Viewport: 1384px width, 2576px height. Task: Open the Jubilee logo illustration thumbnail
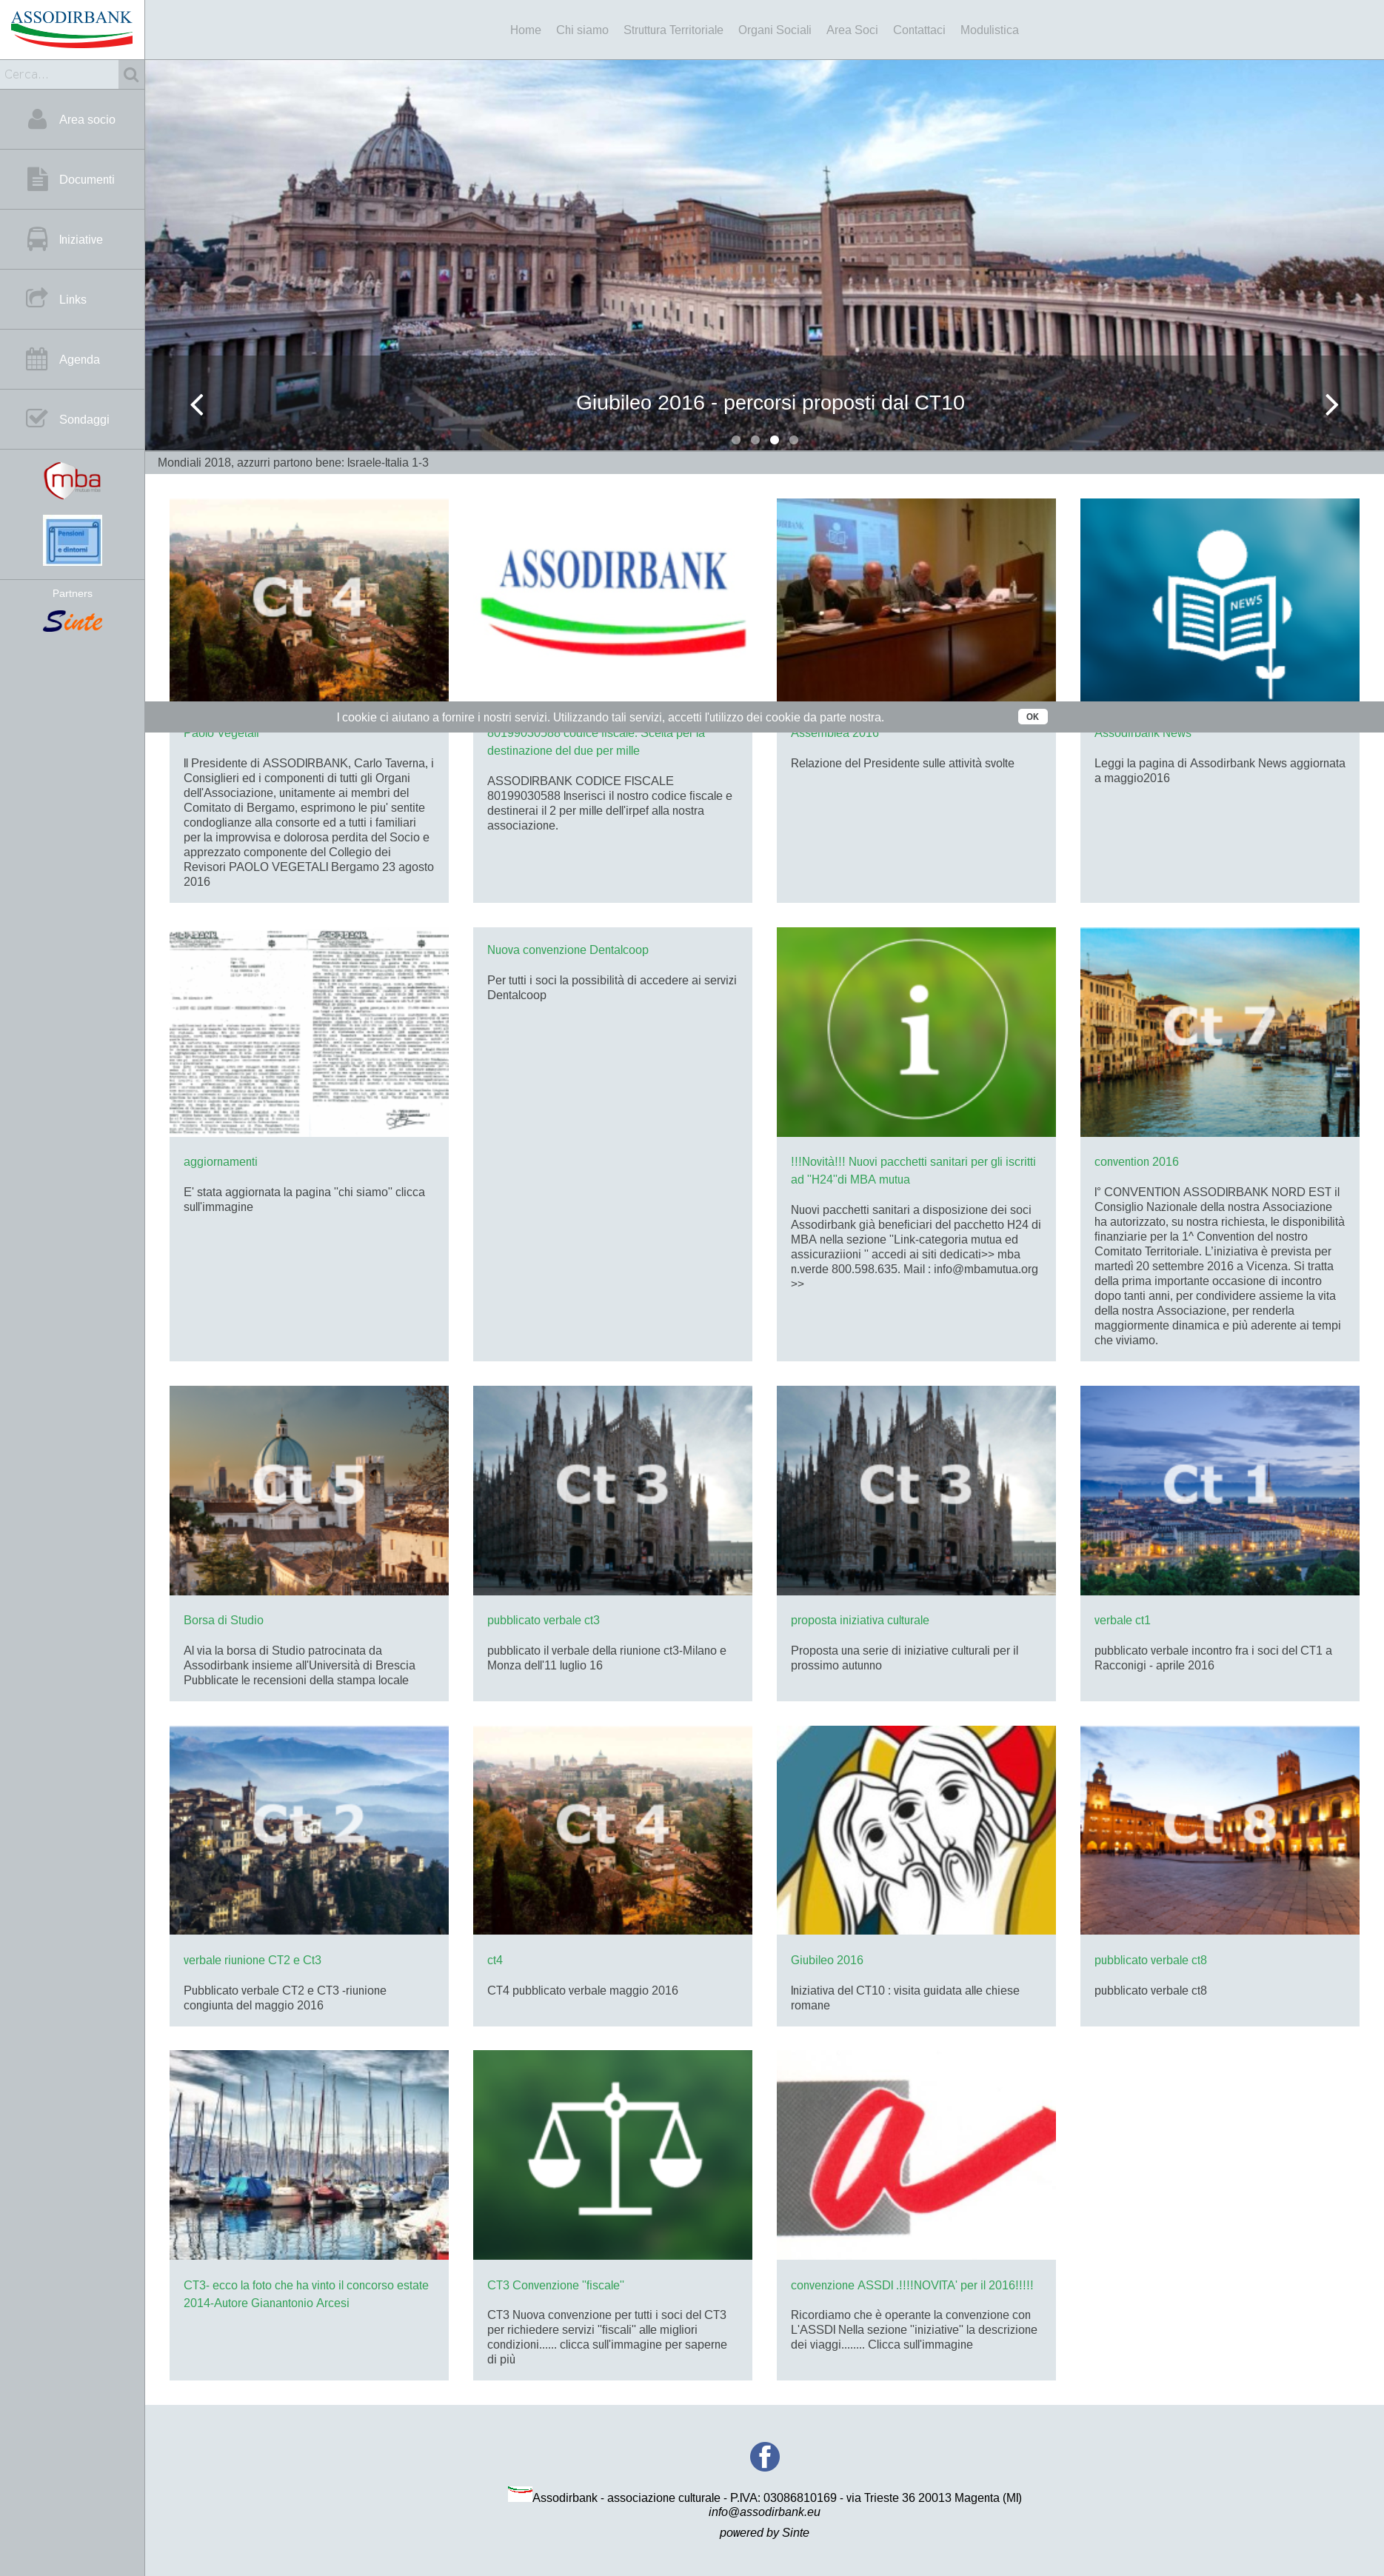click(x=916, y=1830)
